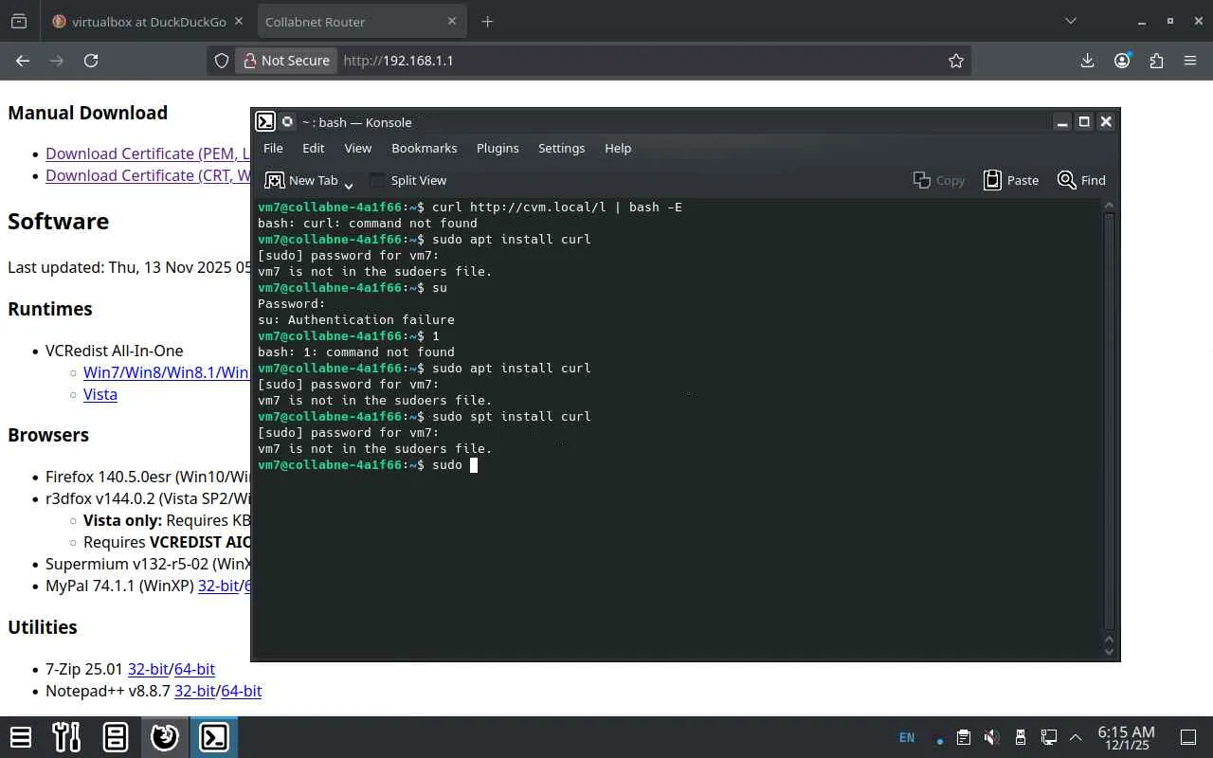This screenshot has width=1213, height=758.
Task: Click the Konsole window menu icon
Action: (x=265, y=121)
